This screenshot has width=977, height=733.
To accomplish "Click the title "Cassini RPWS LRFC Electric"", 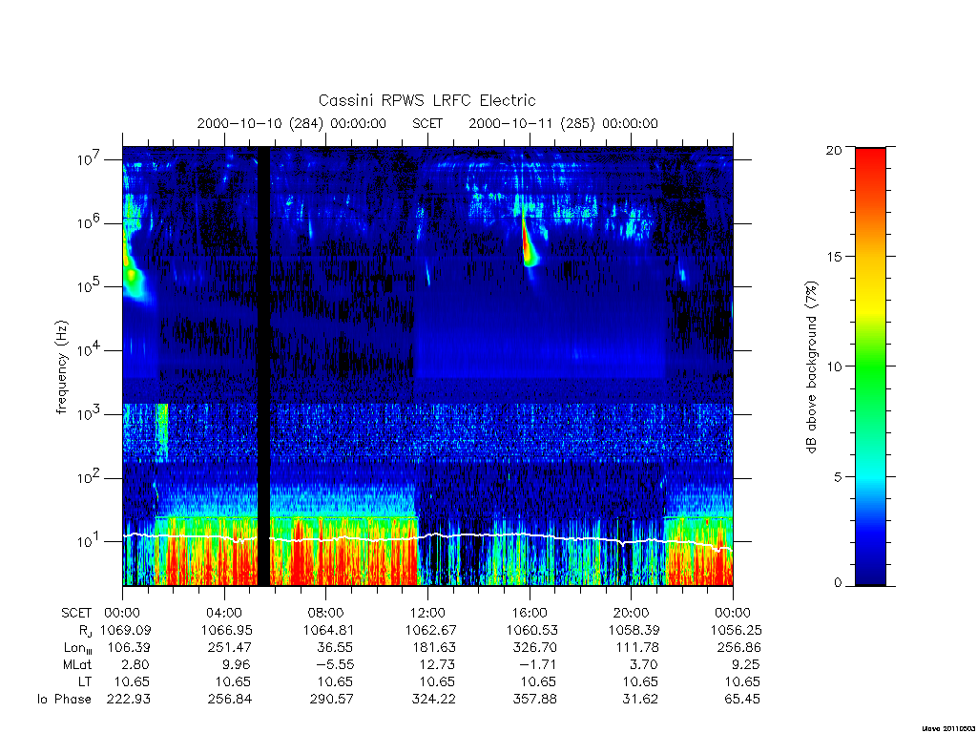I will [426, 100].
